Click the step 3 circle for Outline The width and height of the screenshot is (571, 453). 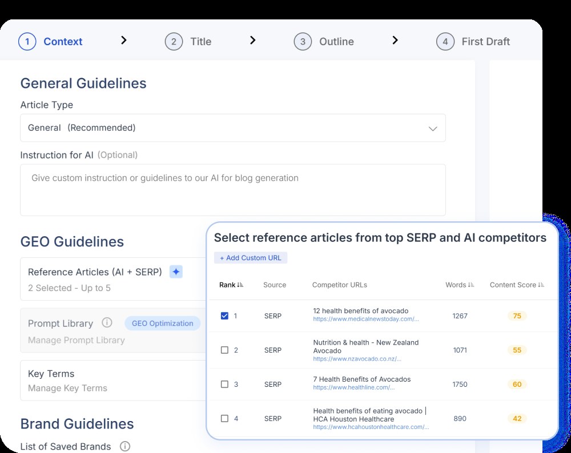tap(303, 42)
